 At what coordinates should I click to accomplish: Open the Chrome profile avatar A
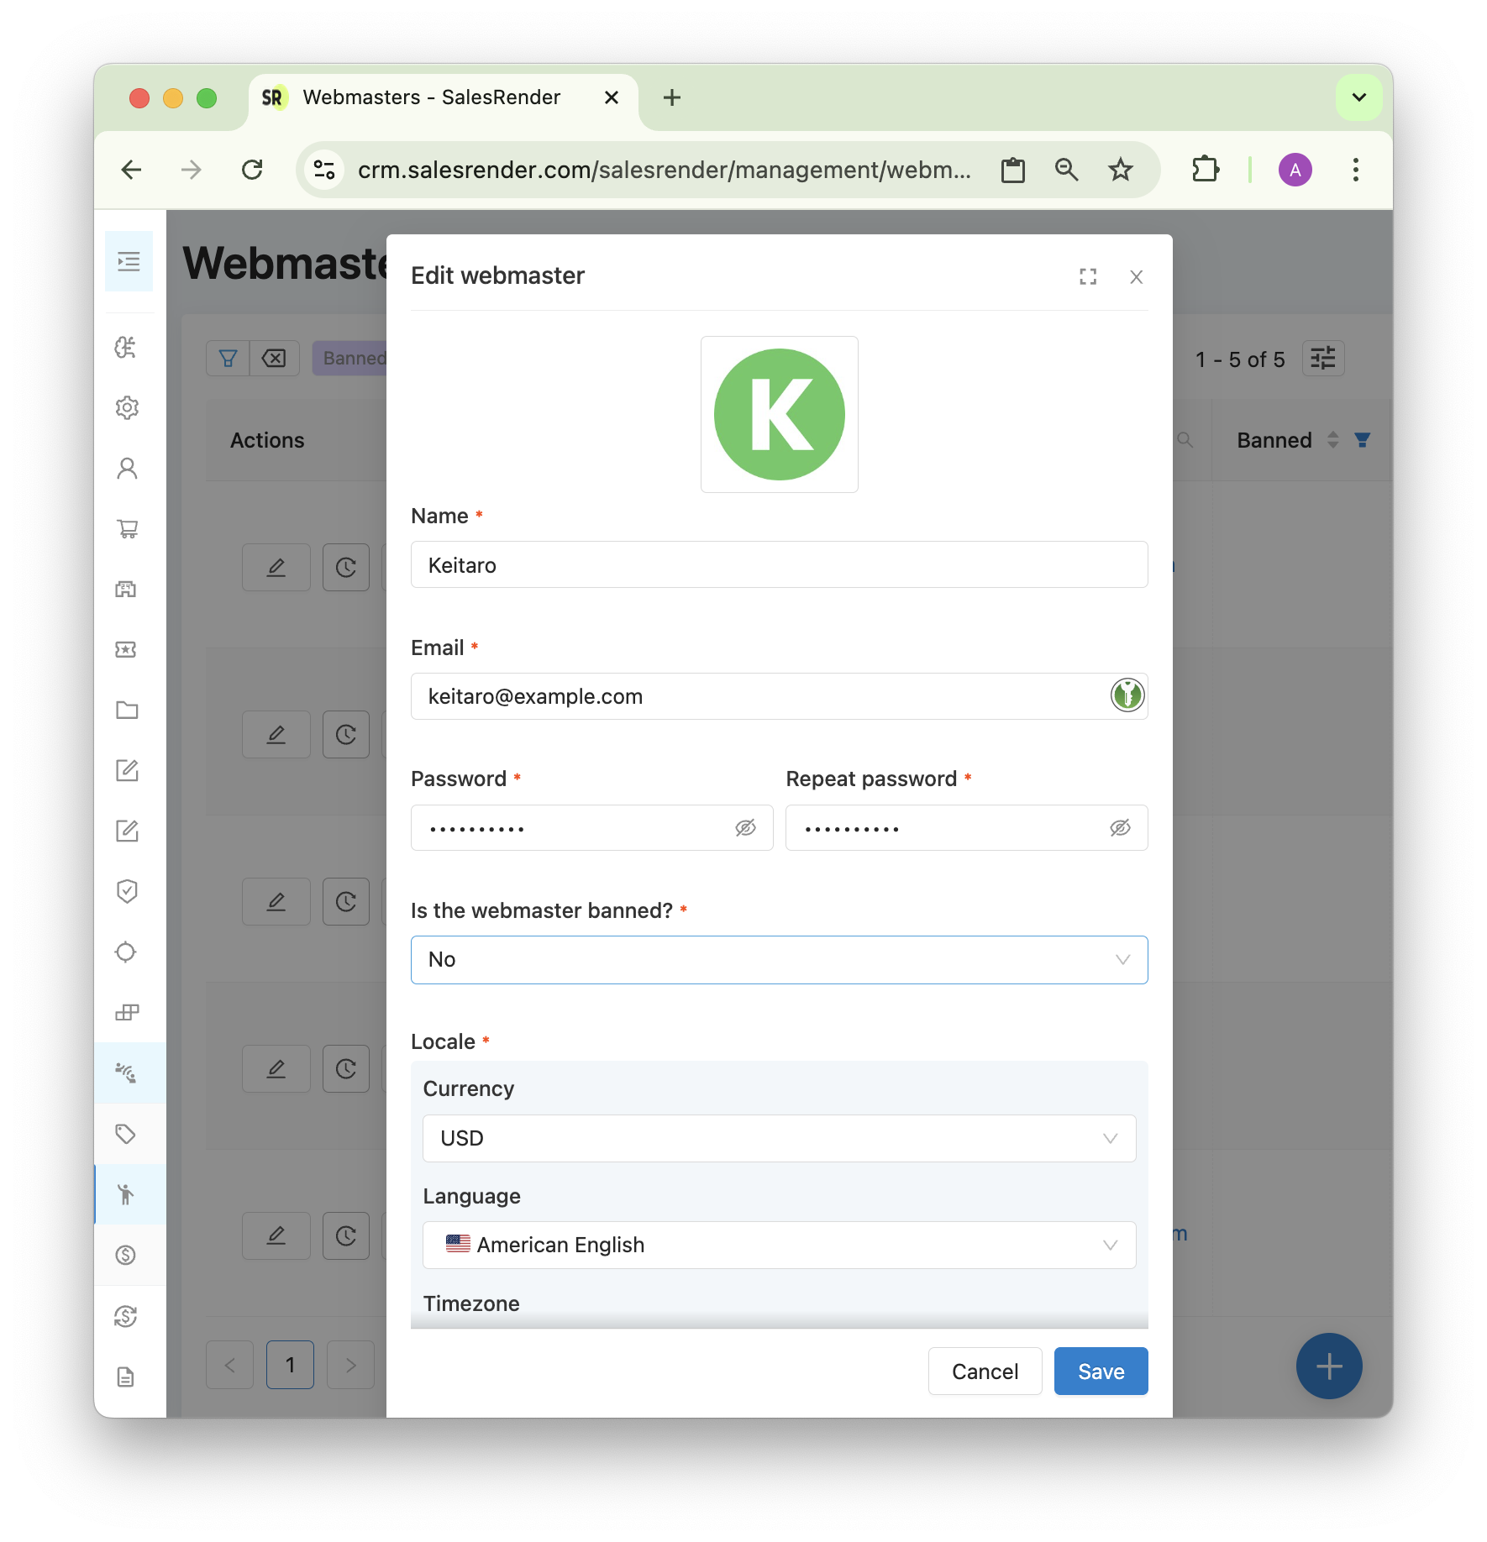[x=1295, y=170]
